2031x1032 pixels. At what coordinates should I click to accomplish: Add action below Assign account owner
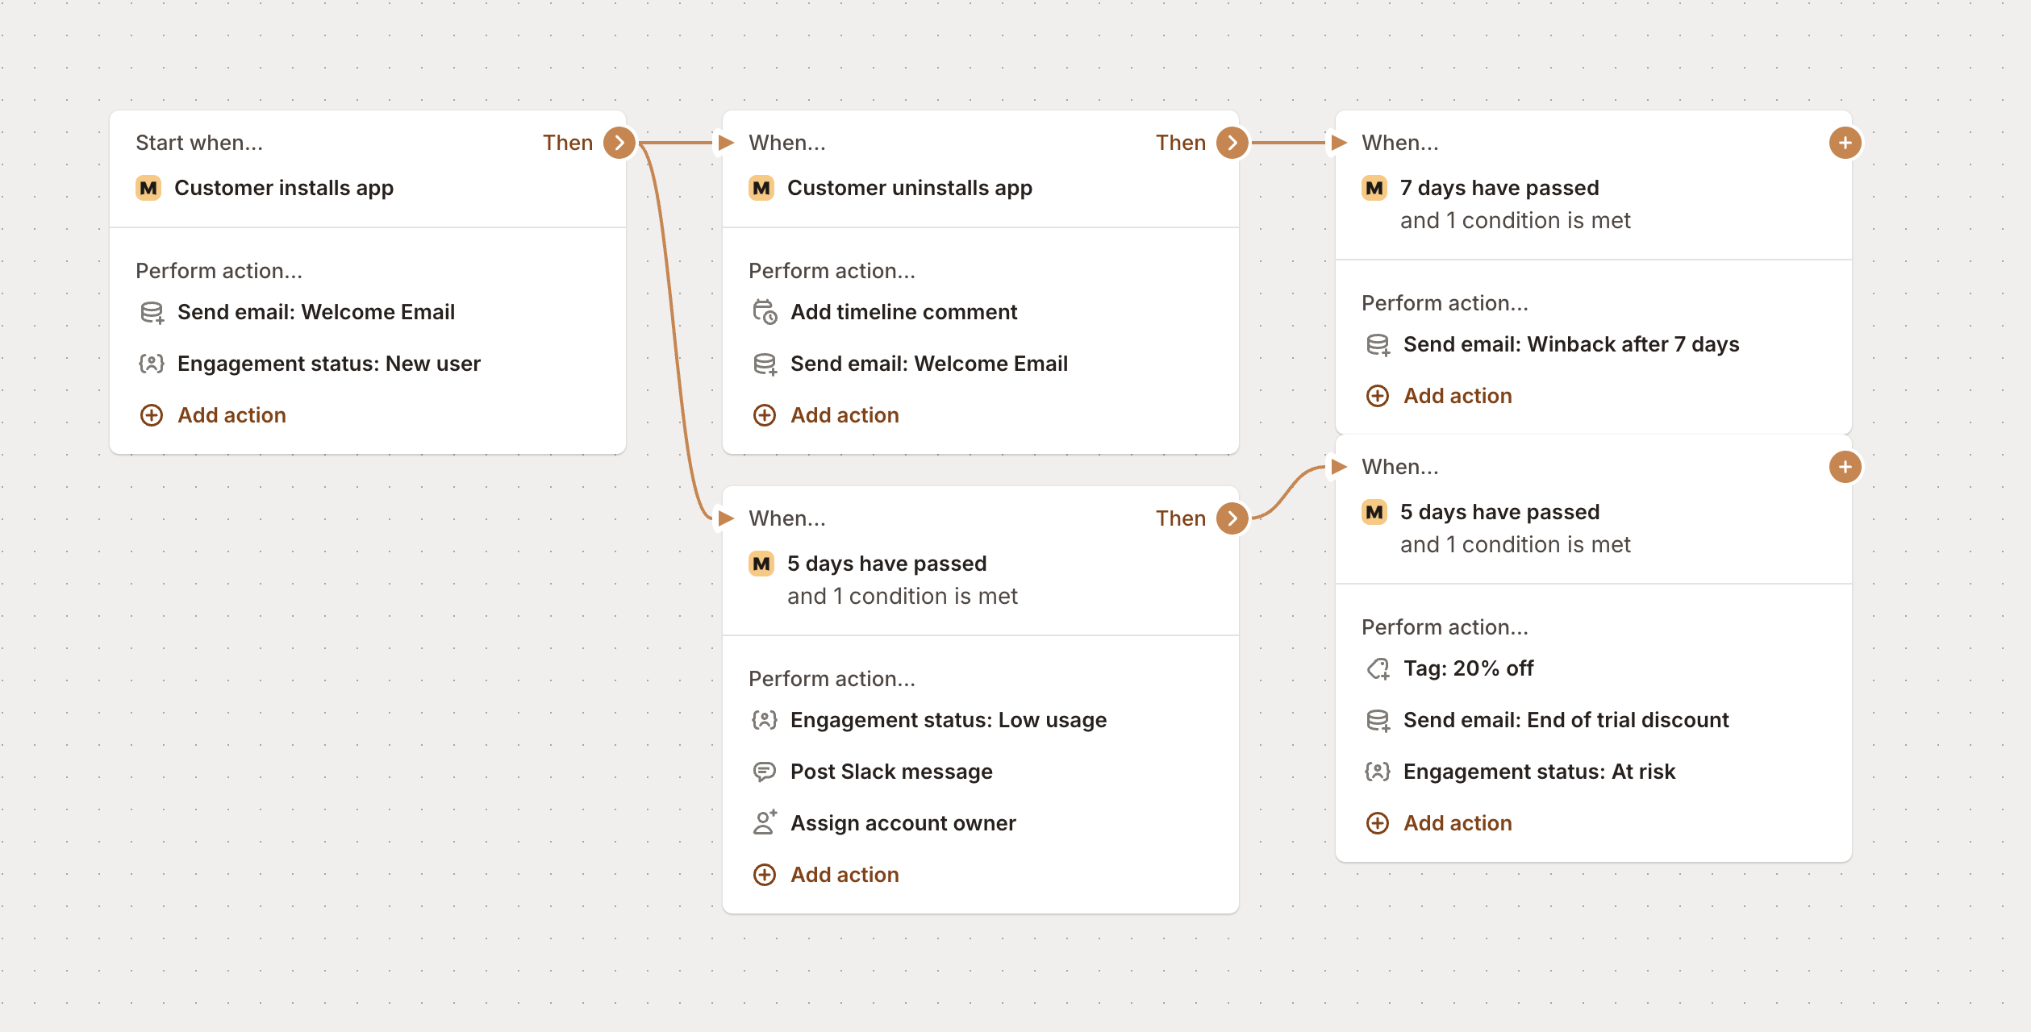pyautogui.click(x=844, y=875)
